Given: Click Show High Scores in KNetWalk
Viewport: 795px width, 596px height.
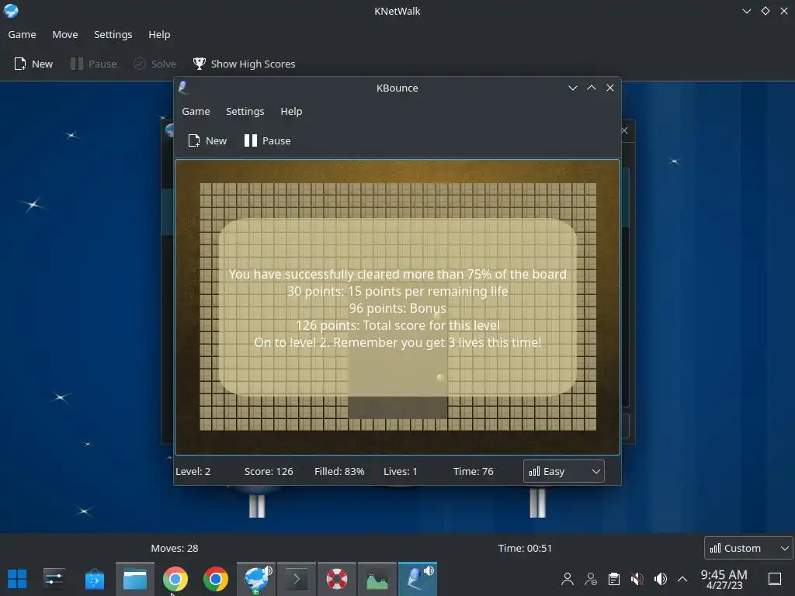Looking at the screenshot, I should 244,64.
